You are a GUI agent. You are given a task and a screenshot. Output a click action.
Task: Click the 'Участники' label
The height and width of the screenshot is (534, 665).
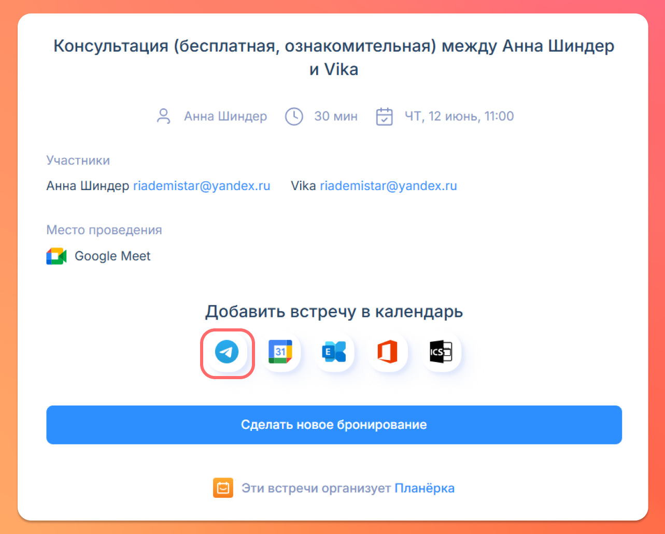click(x=78, y=161)
